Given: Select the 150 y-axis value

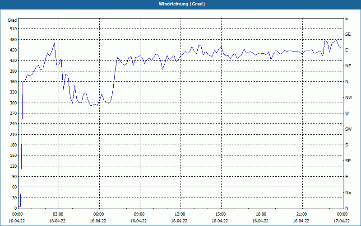Looking at the screenshot, I should [x=14, y=155].
